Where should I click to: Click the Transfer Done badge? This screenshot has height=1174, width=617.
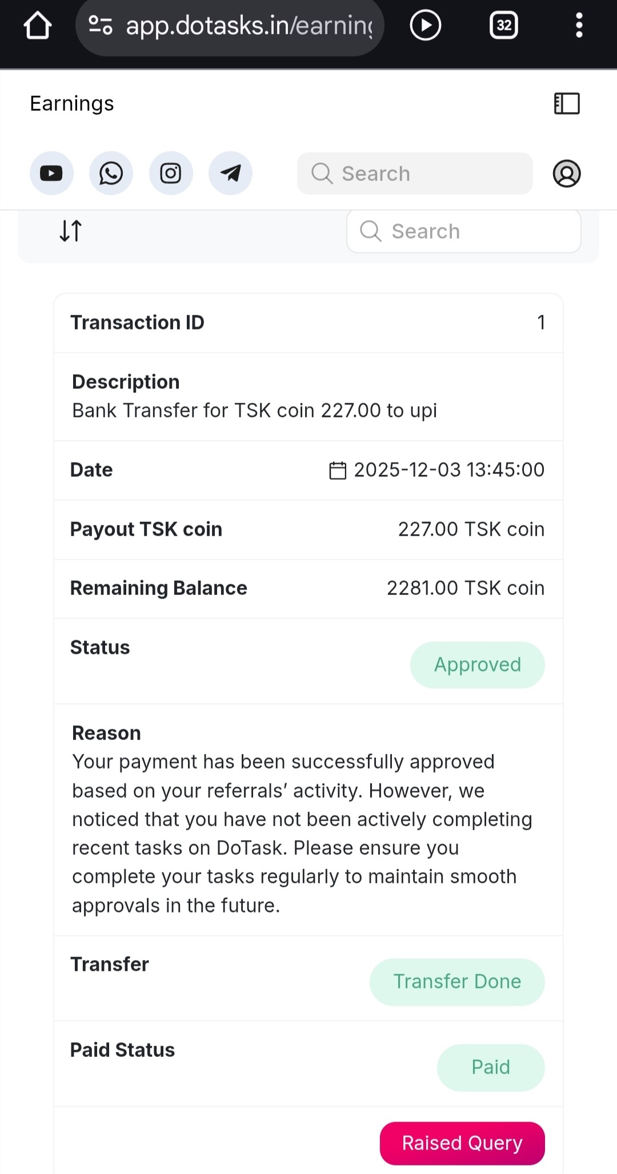457,982
